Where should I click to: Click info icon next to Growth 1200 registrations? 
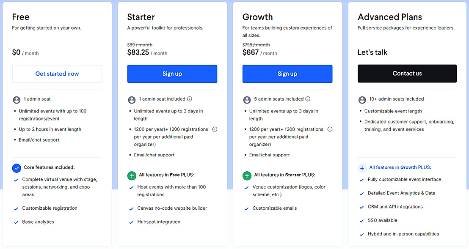pos(330,129)
